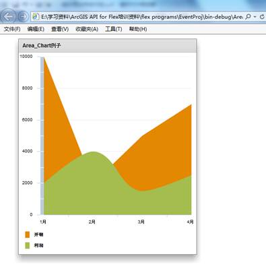Go back with the browser Back arrow
The width and height of the screenshot is (266, 279).
point(9,16)
